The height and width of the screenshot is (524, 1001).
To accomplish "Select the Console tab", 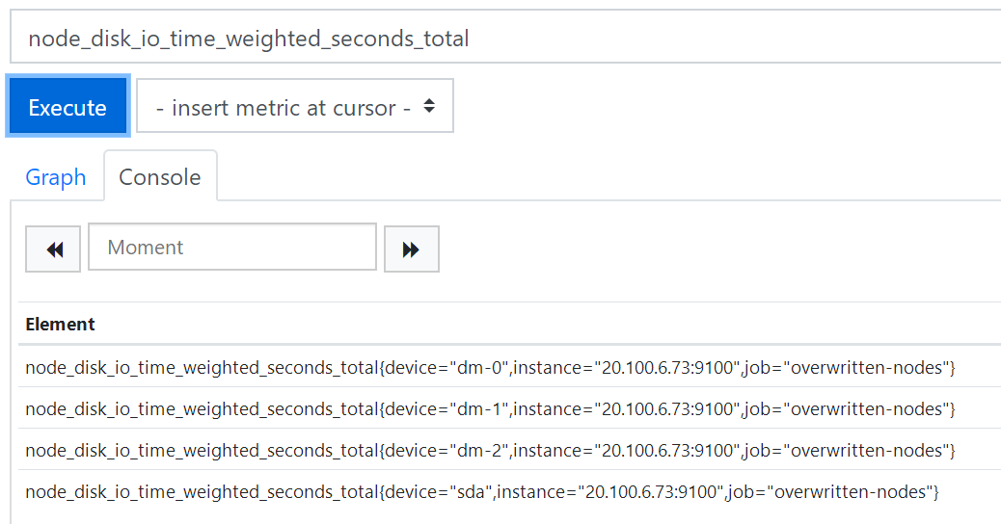I will coord(160,177).
